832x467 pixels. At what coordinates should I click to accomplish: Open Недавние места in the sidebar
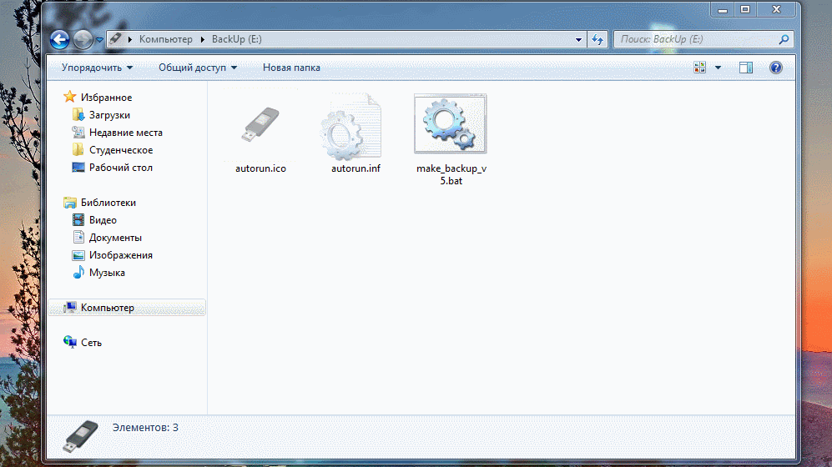[126, 133]
